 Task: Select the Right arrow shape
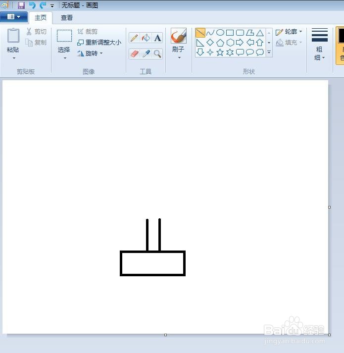[x=240, y=43]
